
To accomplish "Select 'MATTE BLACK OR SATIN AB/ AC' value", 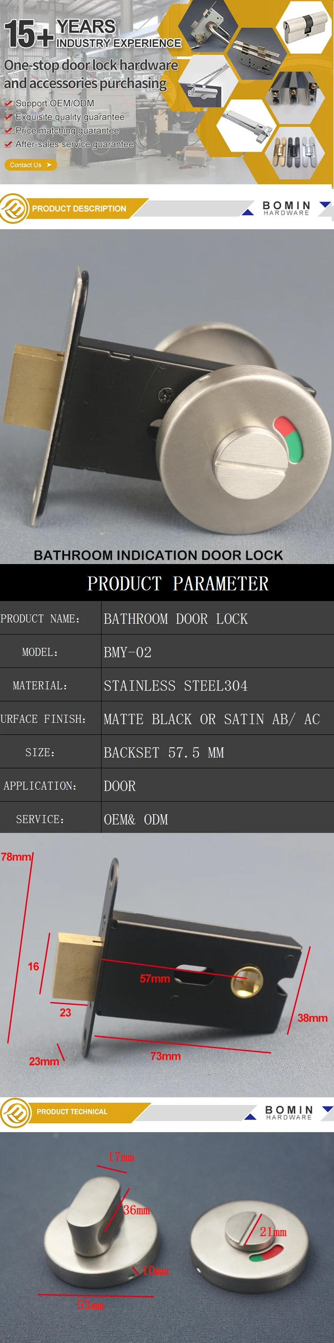I will pos(212,718).
